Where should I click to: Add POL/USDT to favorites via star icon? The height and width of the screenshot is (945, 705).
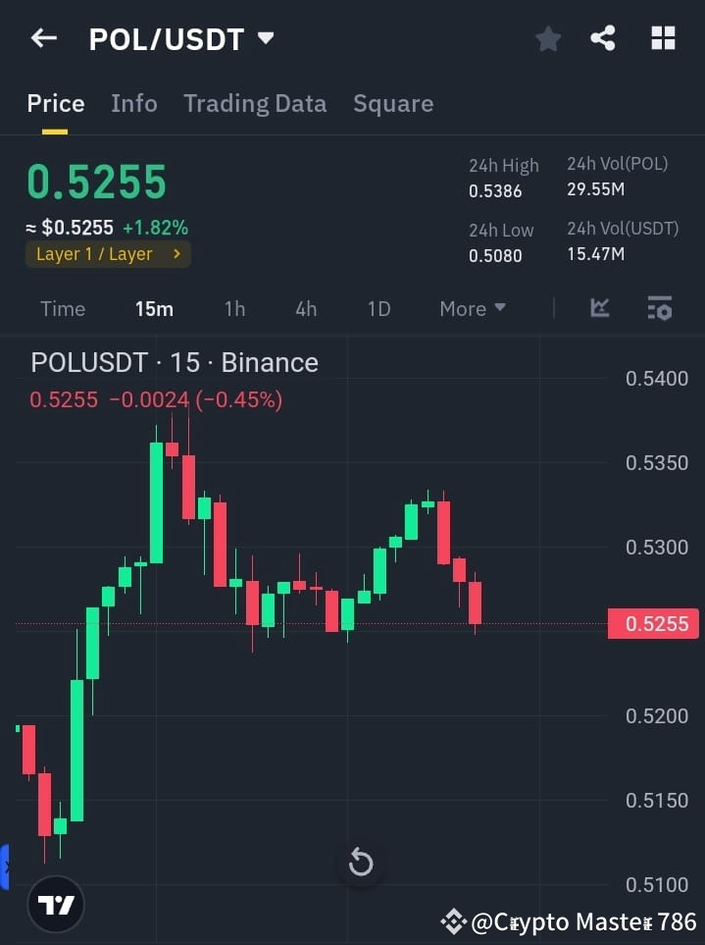pos(547,38)
